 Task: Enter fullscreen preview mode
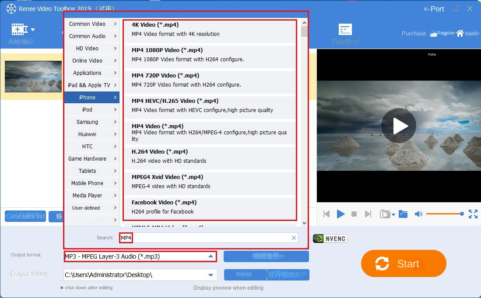(x=473, y=214)
